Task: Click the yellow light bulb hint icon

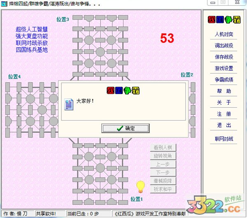Action: coord(140,187)
